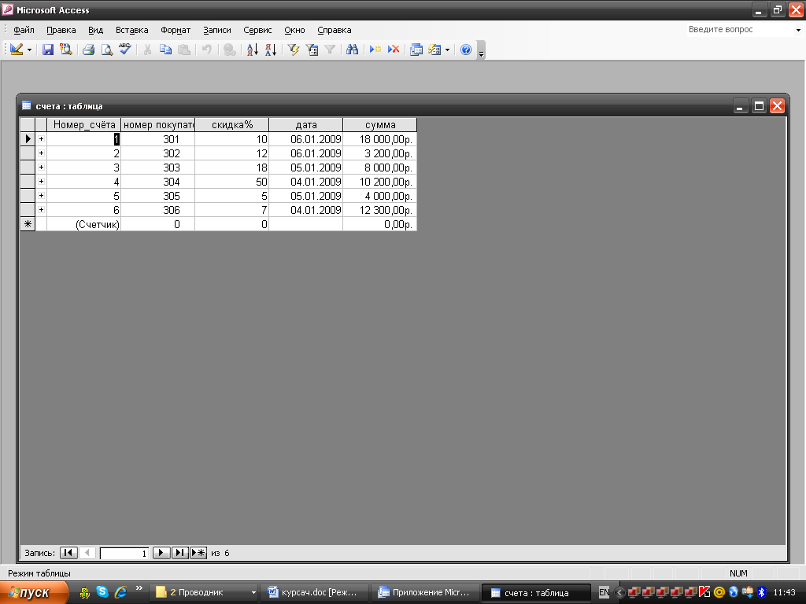Open the Окно menu
The image size is (806, 604).
click(294, 30)
